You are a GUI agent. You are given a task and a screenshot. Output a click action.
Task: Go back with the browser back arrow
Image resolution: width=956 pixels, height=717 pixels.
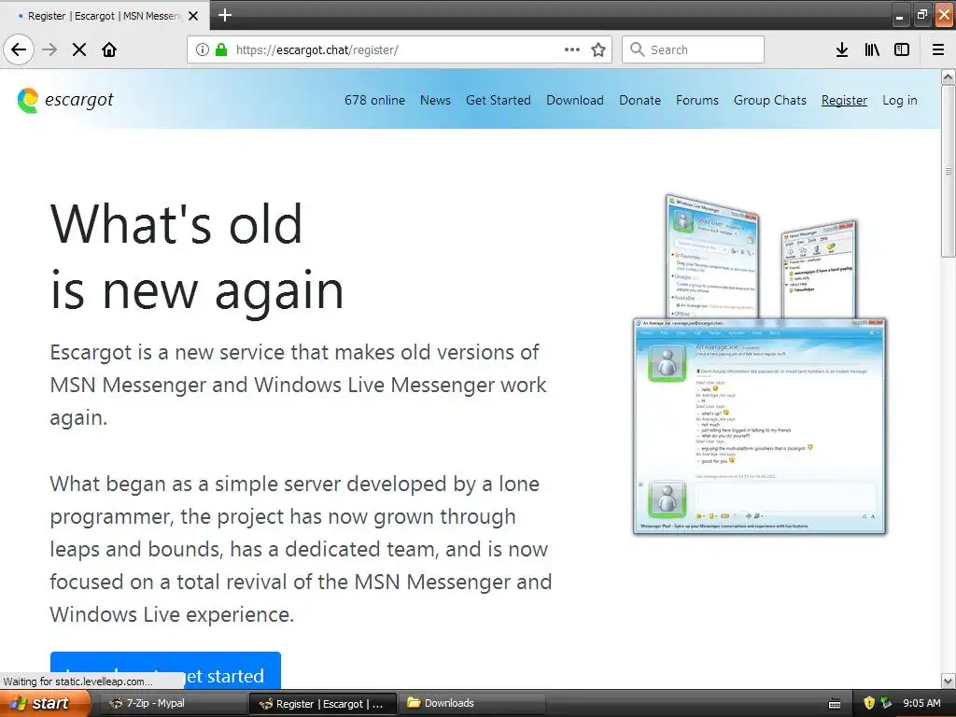click(19, 49)
